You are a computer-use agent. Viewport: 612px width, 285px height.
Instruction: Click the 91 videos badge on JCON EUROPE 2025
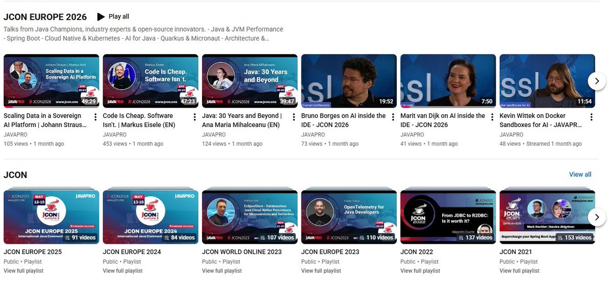click(x=79, y=237)
